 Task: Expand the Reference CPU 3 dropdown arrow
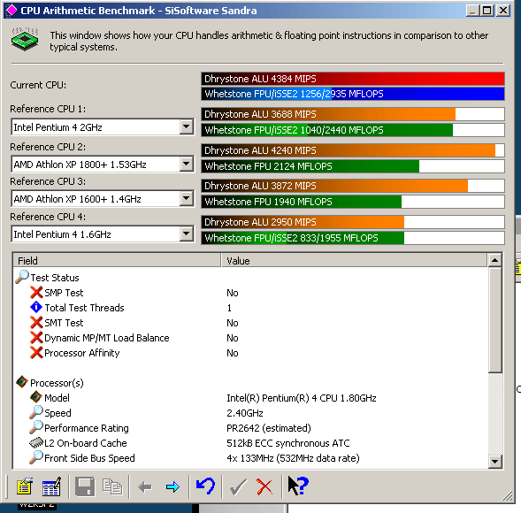click(186, 199)
